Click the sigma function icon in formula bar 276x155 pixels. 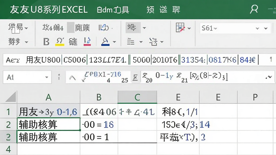135,77
